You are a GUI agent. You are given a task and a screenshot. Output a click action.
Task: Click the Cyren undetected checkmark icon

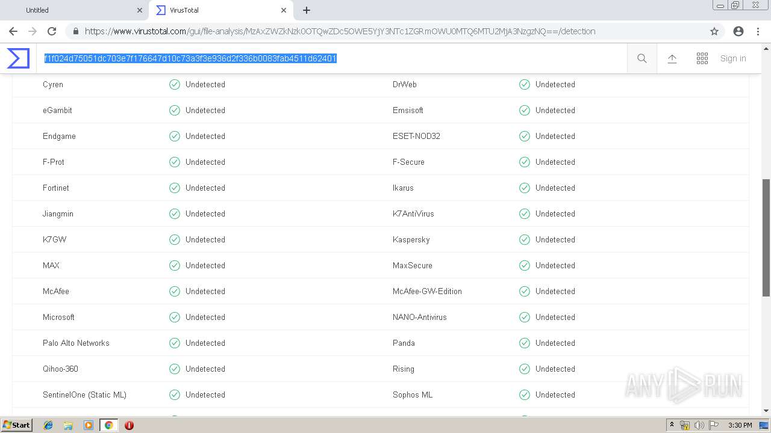pos(175,84)
